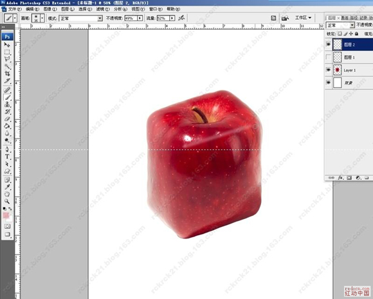
Task: Show hidden layer 图层 1
Action: [328, 57]
